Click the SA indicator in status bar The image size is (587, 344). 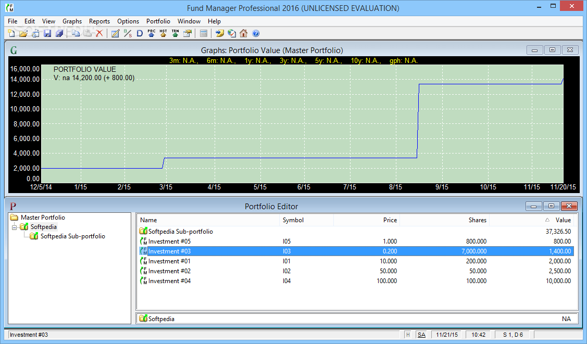coord(421,335)
